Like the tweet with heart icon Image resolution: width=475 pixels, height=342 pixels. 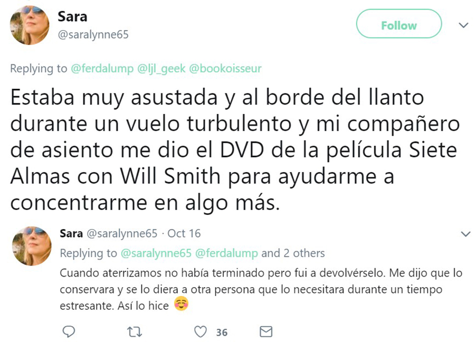[x=200, y=331]
